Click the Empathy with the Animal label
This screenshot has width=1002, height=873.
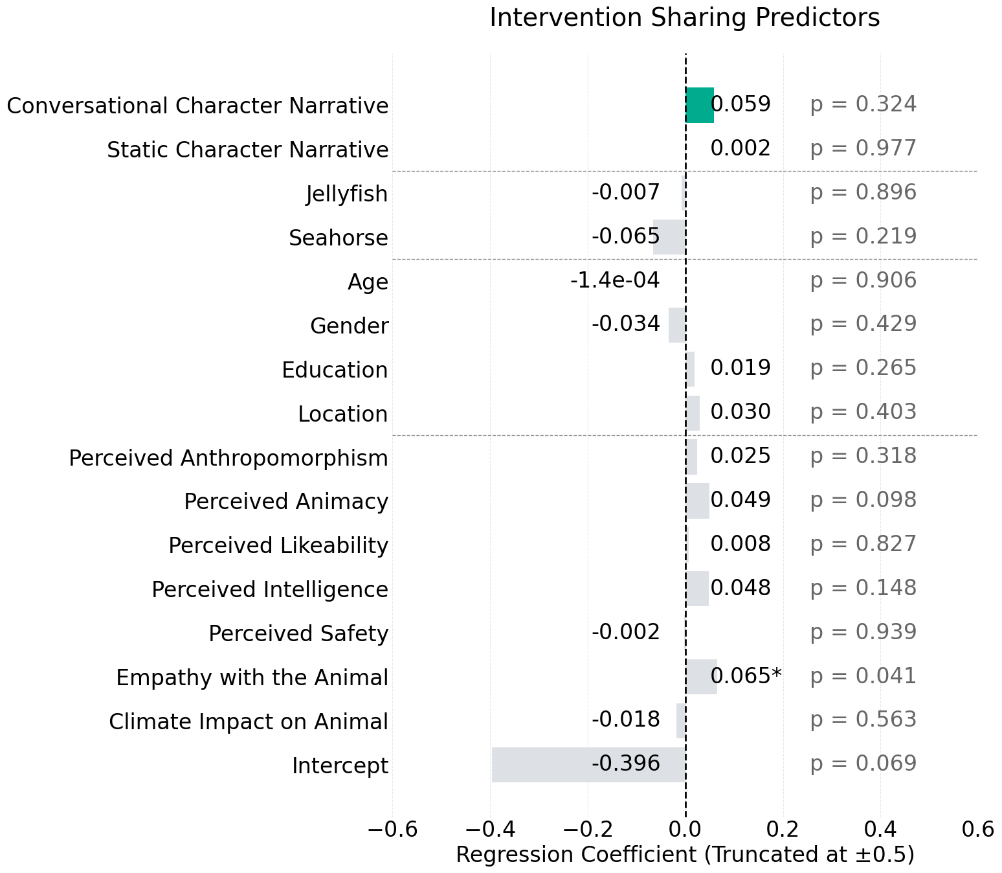[x=252, y=677]
